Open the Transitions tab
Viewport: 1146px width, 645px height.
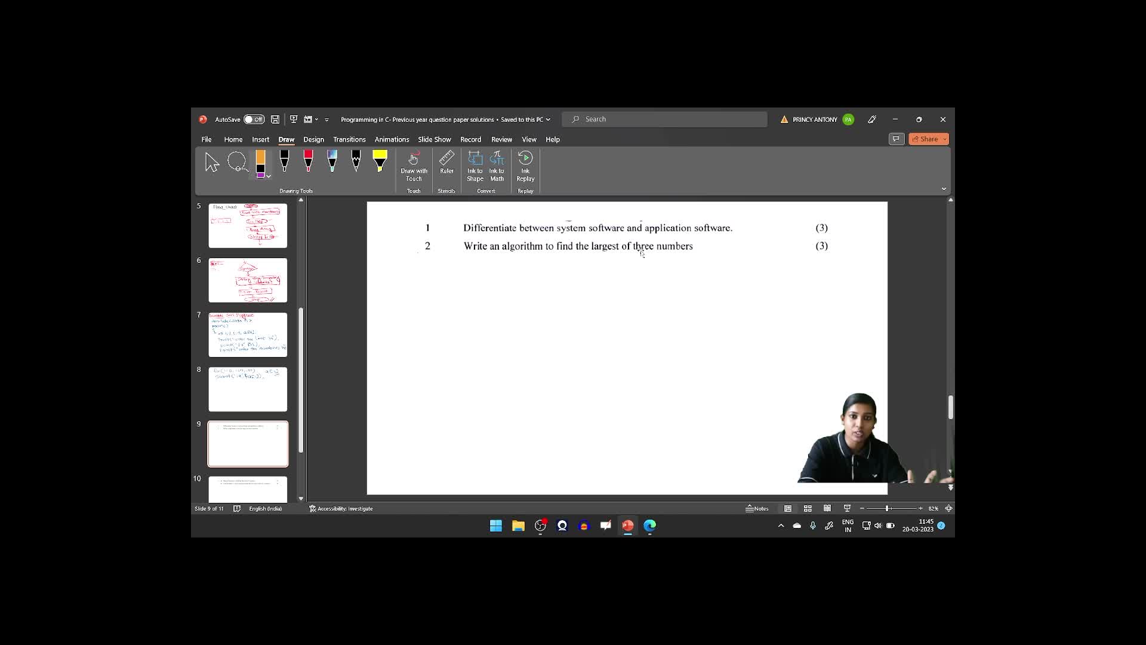(x=349, y=139)
